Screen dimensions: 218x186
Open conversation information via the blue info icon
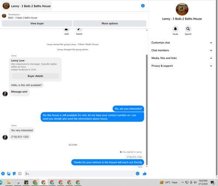143,6
